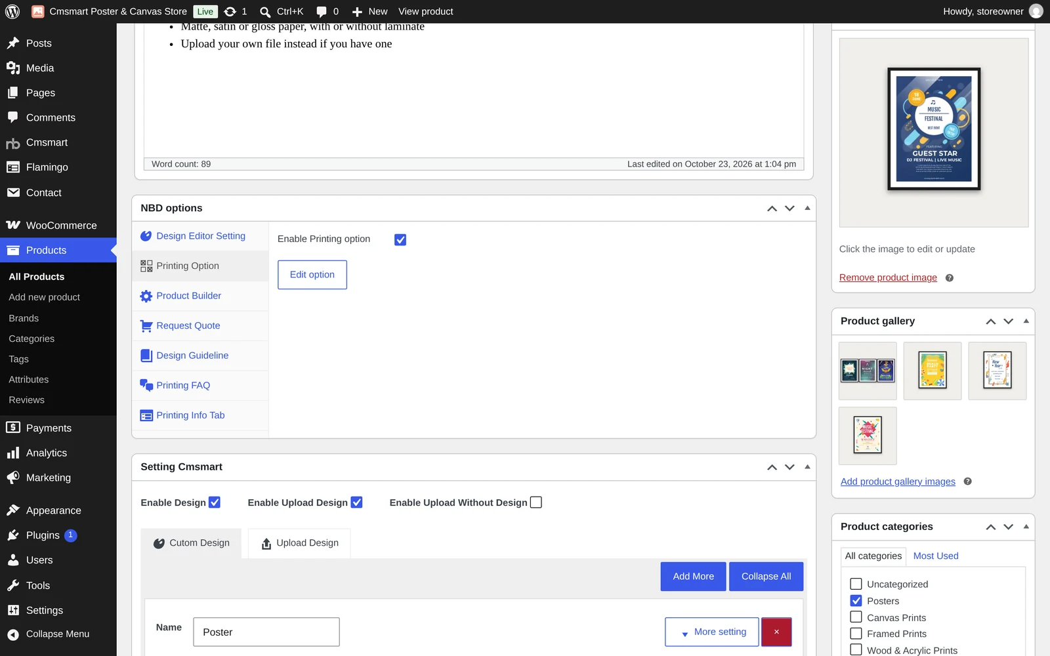Collapse the NBD options panel with triangle toggle
Viewport: 1050px width, 656px height.
807,208
